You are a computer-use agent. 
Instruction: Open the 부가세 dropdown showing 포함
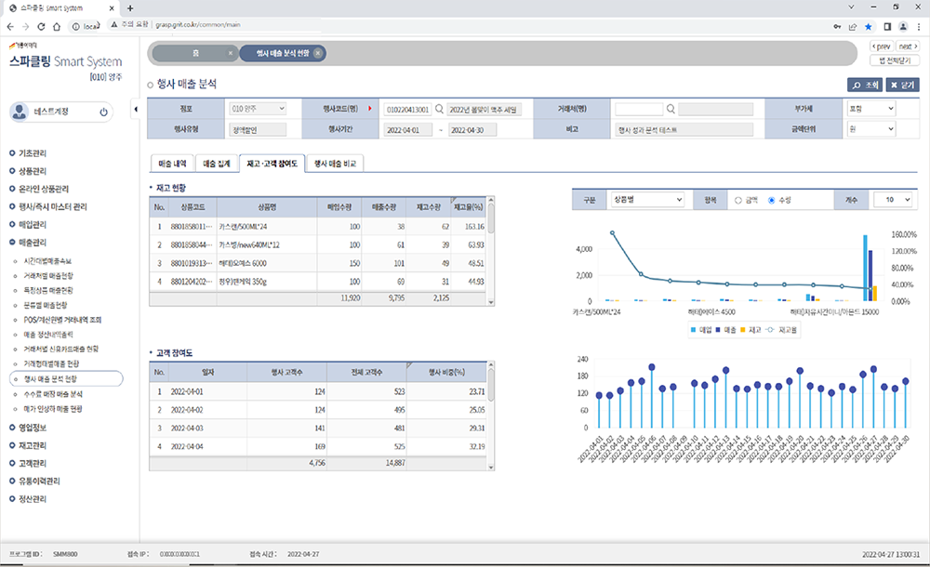coord(870,109)
